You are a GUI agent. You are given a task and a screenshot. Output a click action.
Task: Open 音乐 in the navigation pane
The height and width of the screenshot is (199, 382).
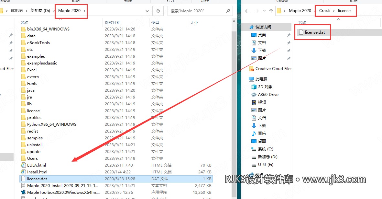point(262,133)
